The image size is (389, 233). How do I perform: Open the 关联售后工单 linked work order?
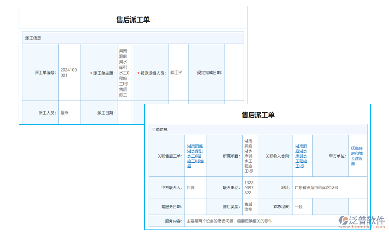point(196,155)
